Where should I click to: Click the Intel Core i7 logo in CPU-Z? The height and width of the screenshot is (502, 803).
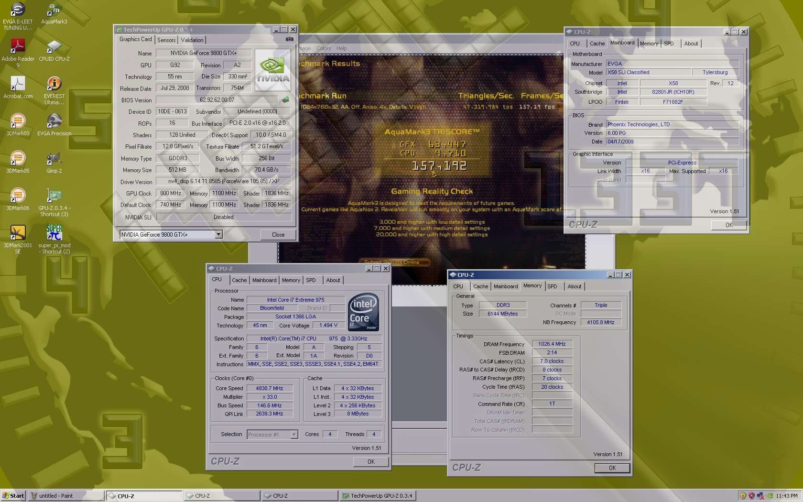(363, 312)
